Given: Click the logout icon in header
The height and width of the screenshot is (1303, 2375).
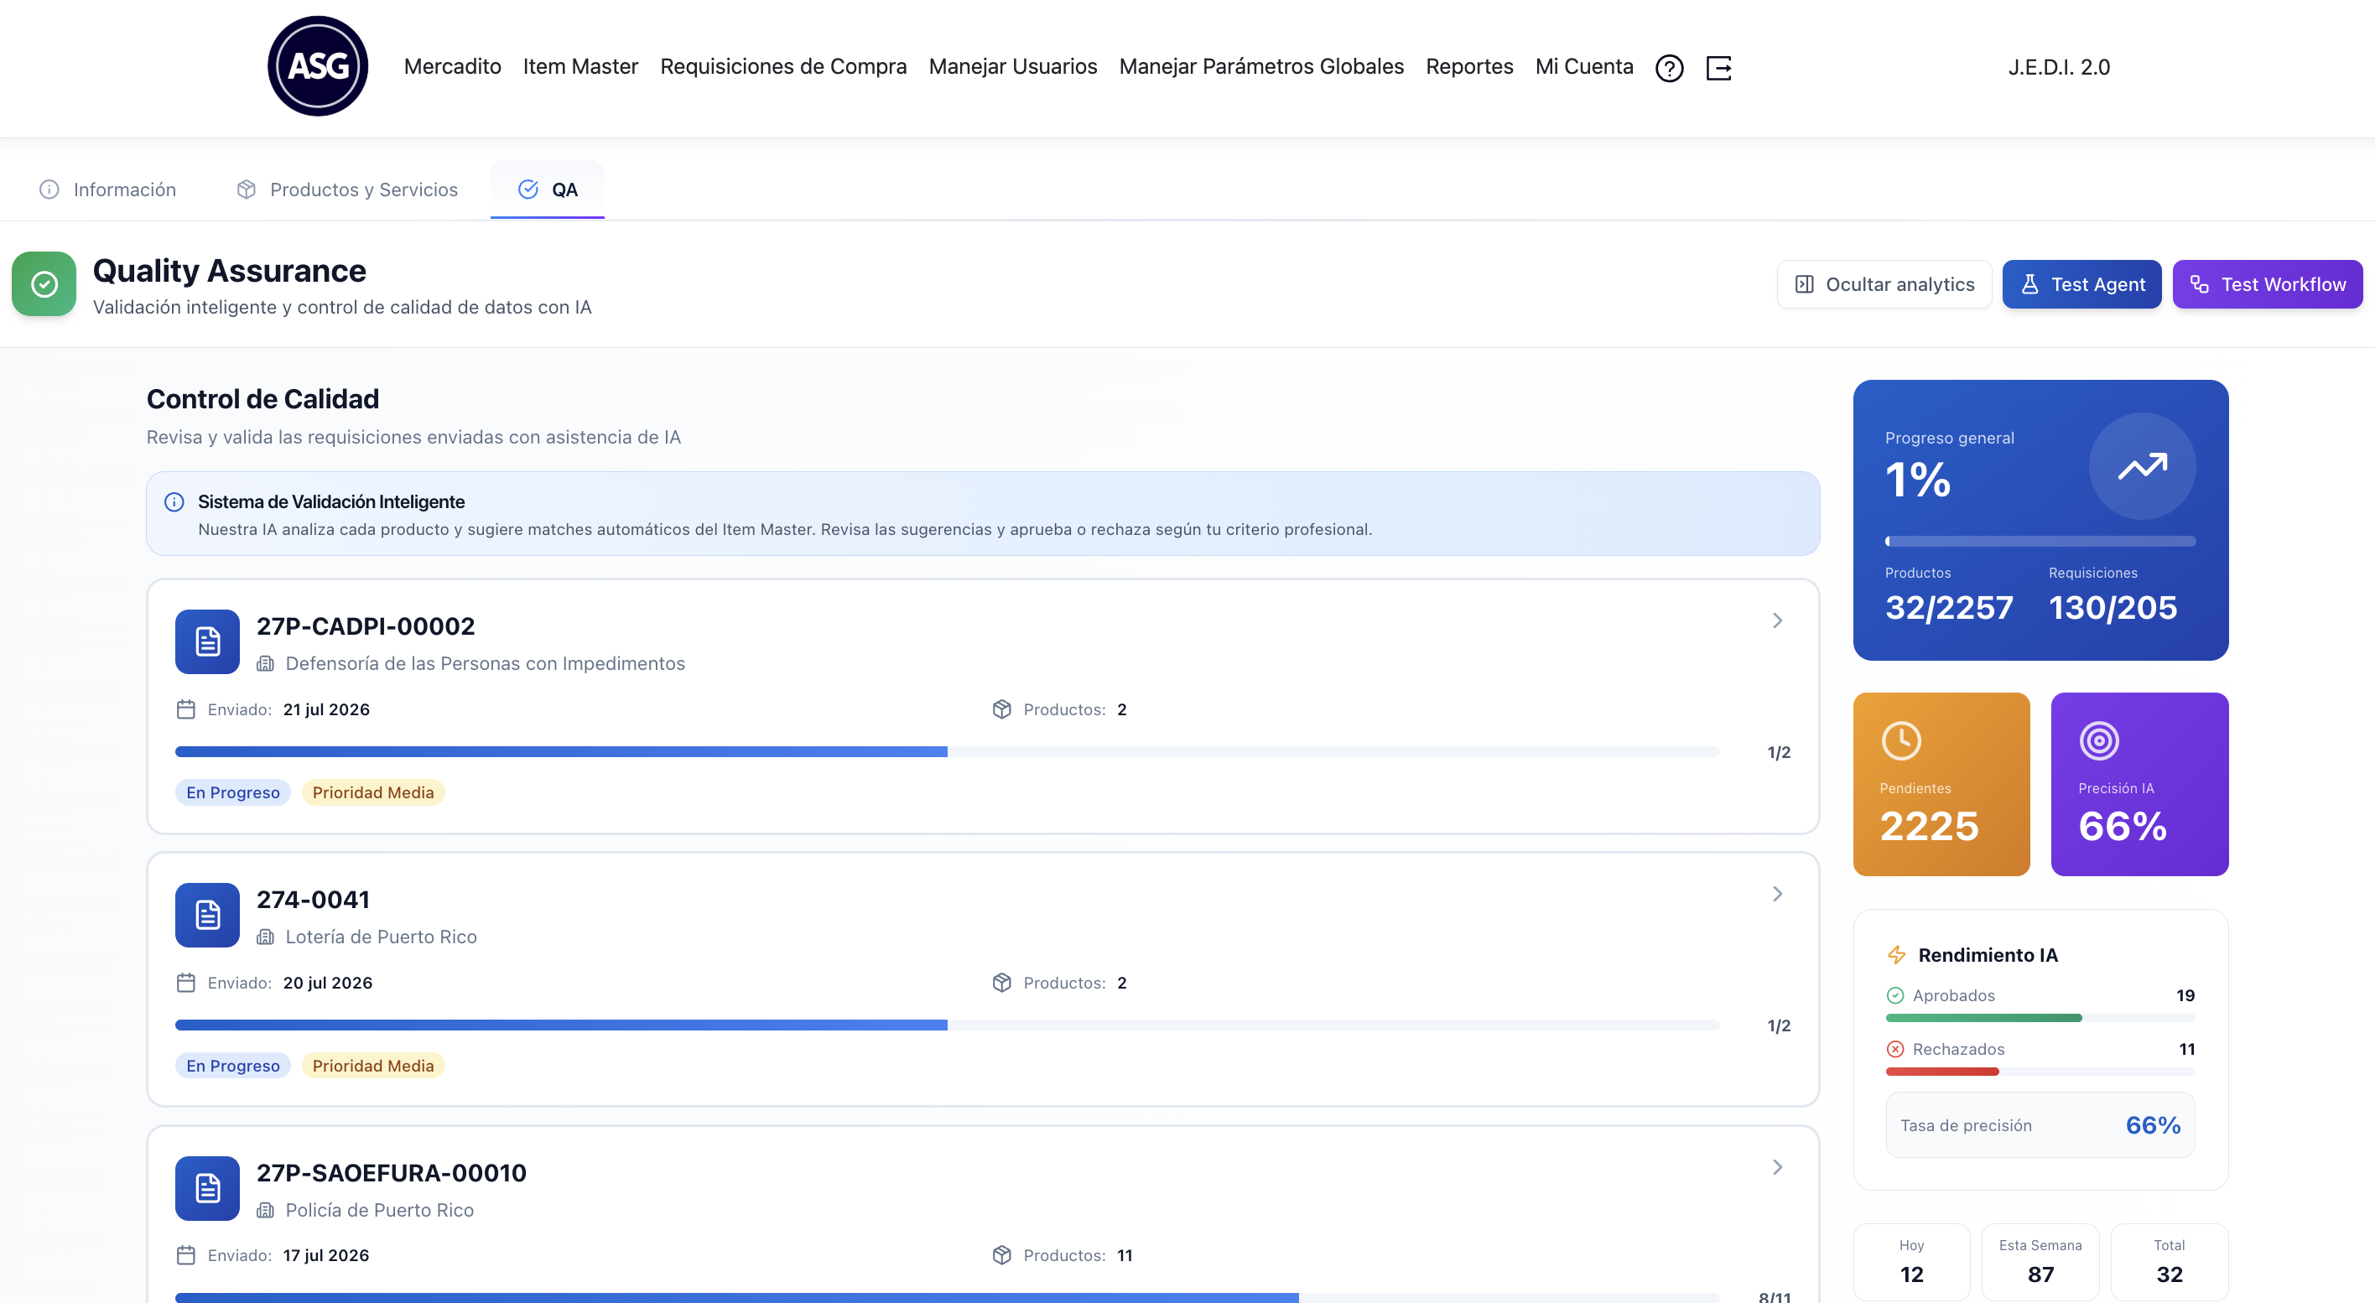Looking at the screenshot, I should pyautogui.click(x=1718, y=67).
